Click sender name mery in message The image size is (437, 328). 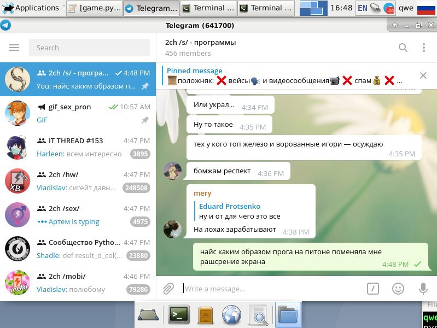click(x=202, y=194)
